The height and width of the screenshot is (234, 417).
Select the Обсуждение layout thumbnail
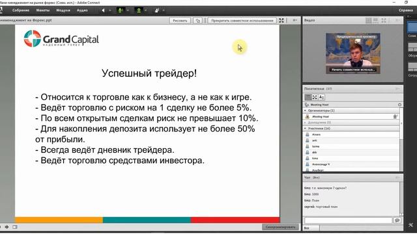tap(412, 47)
